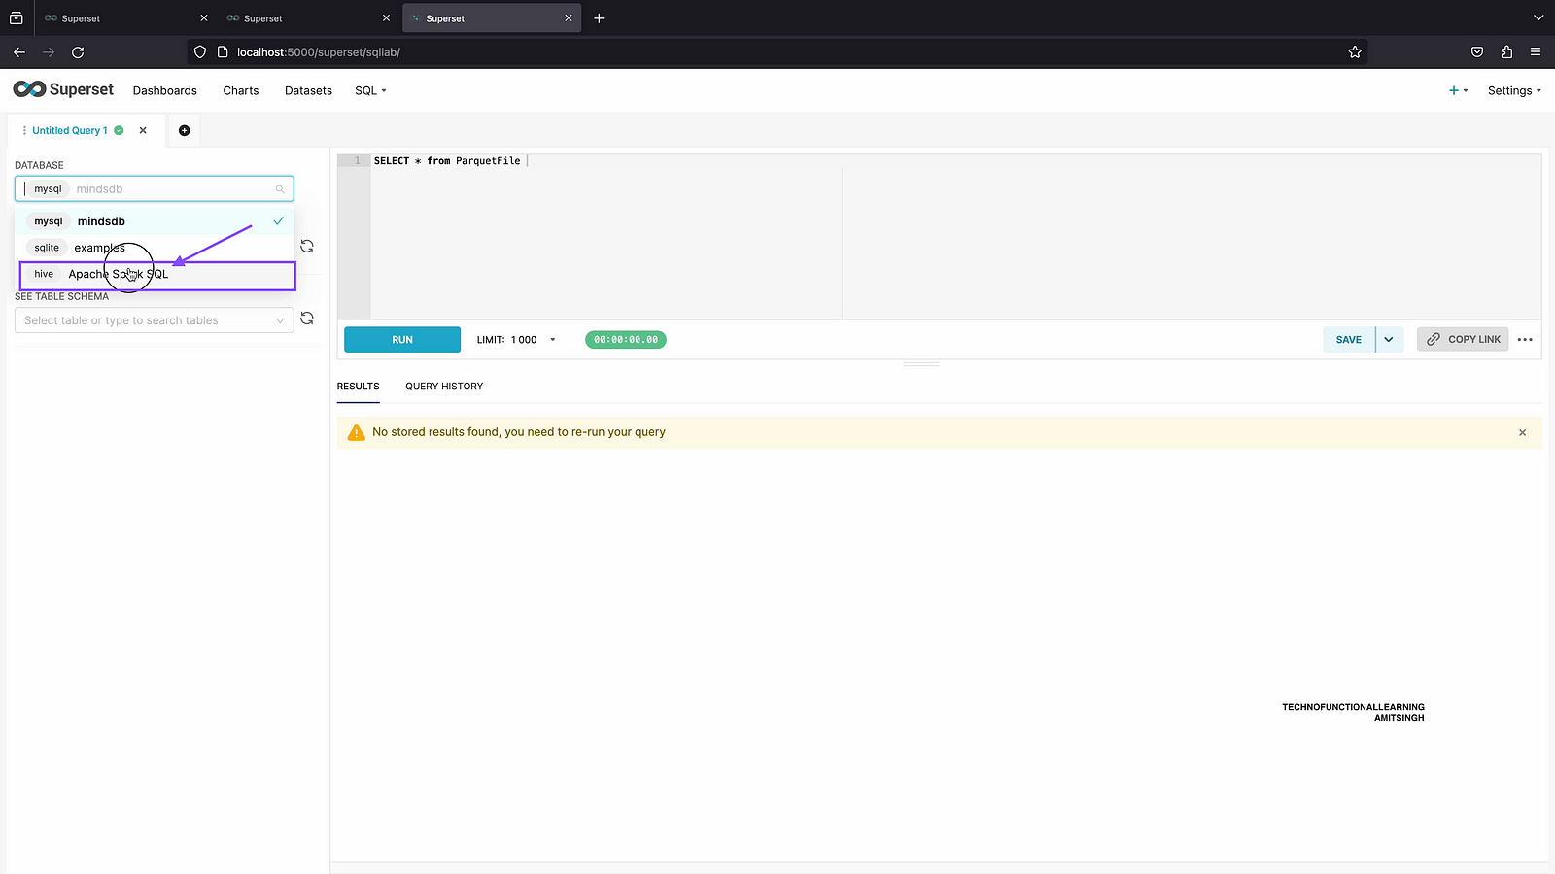Image resolution: width=1555 pixels, height=874 pixels.
Task: Open the Save button dropdown arrow
Action: pos(1389,340)
